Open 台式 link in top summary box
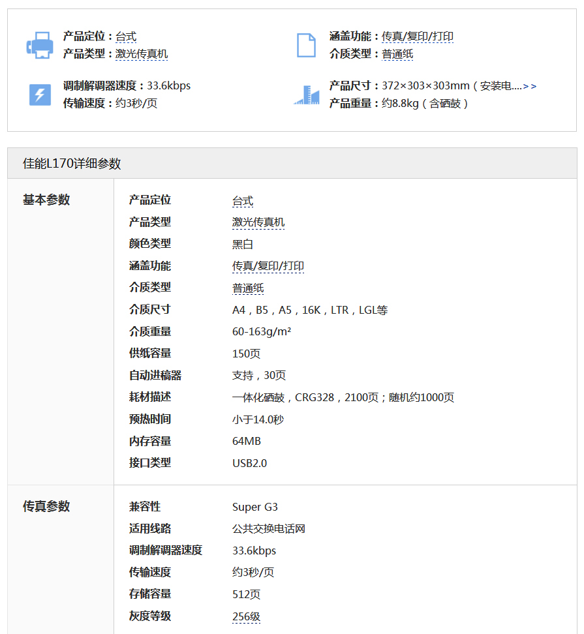The height and width of the screenshot is (634, 584). coord(126,37)
